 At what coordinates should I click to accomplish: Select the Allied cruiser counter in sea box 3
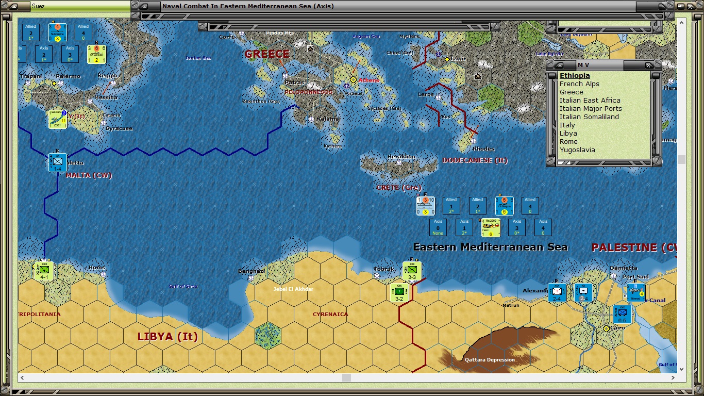coord(504,206)
